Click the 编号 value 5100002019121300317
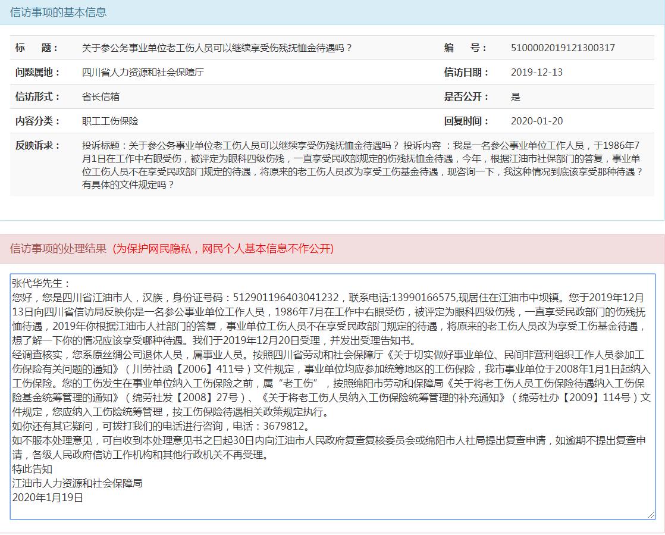This screenshot has height=535, width=665. point(563,48)
